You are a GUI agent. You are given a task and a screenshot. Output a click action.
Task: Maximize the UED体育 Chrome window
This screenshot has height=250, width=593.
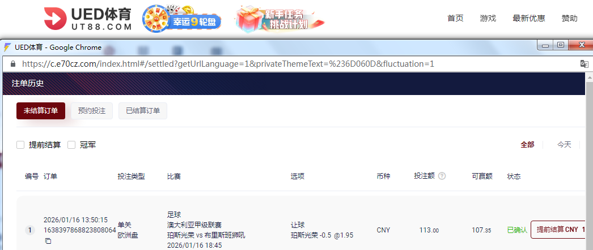click(x=561, y=45)
